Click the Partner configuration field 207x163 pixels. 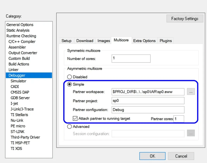(148, 110)
